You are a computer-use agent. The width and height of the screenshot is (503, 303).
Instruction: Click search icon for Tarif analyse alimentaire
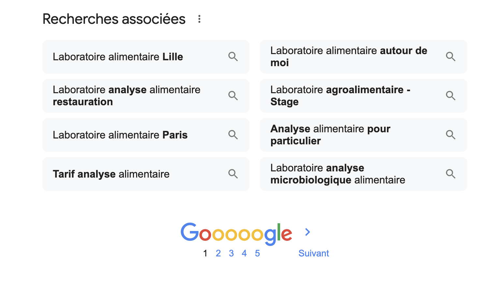click(233, 174)
